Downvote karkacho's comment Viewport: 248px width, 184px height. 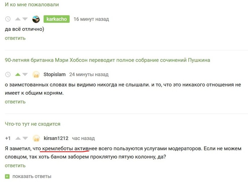(x=25, y=19)
